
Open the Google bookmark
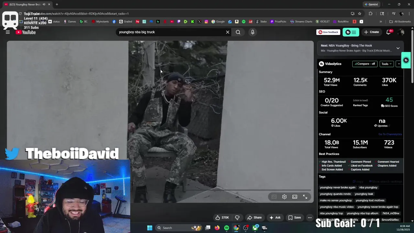(218, 22)
